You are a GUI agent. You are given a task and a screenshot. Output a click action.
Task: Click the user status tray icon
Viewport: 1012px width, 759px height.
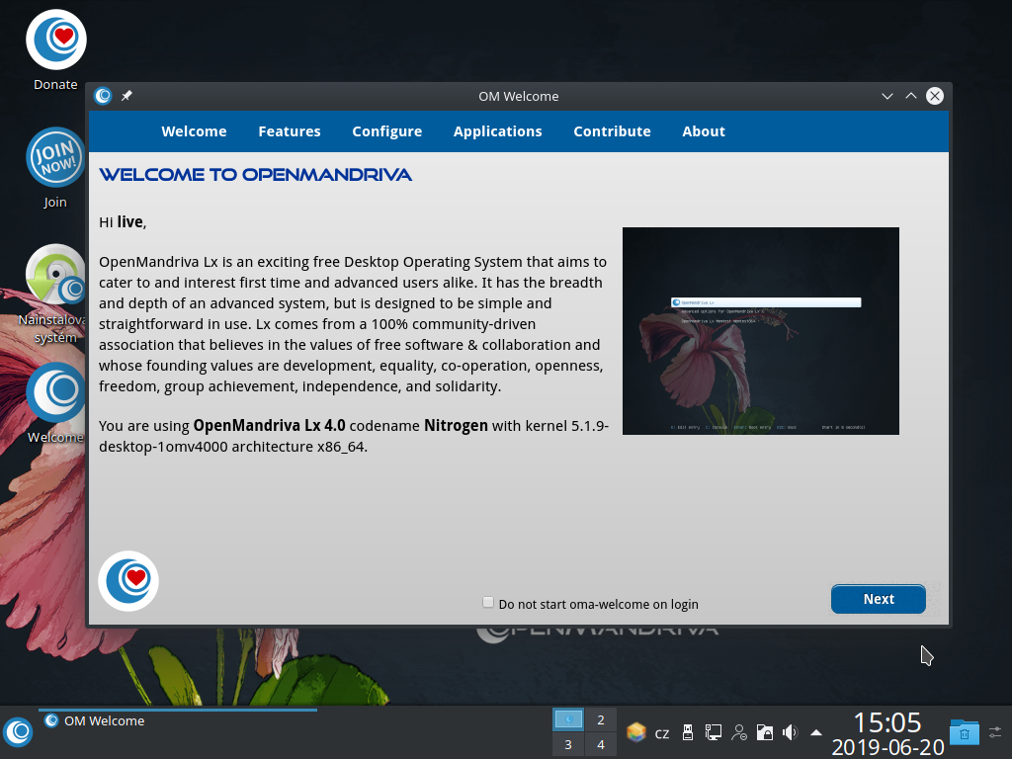(739, 732)
